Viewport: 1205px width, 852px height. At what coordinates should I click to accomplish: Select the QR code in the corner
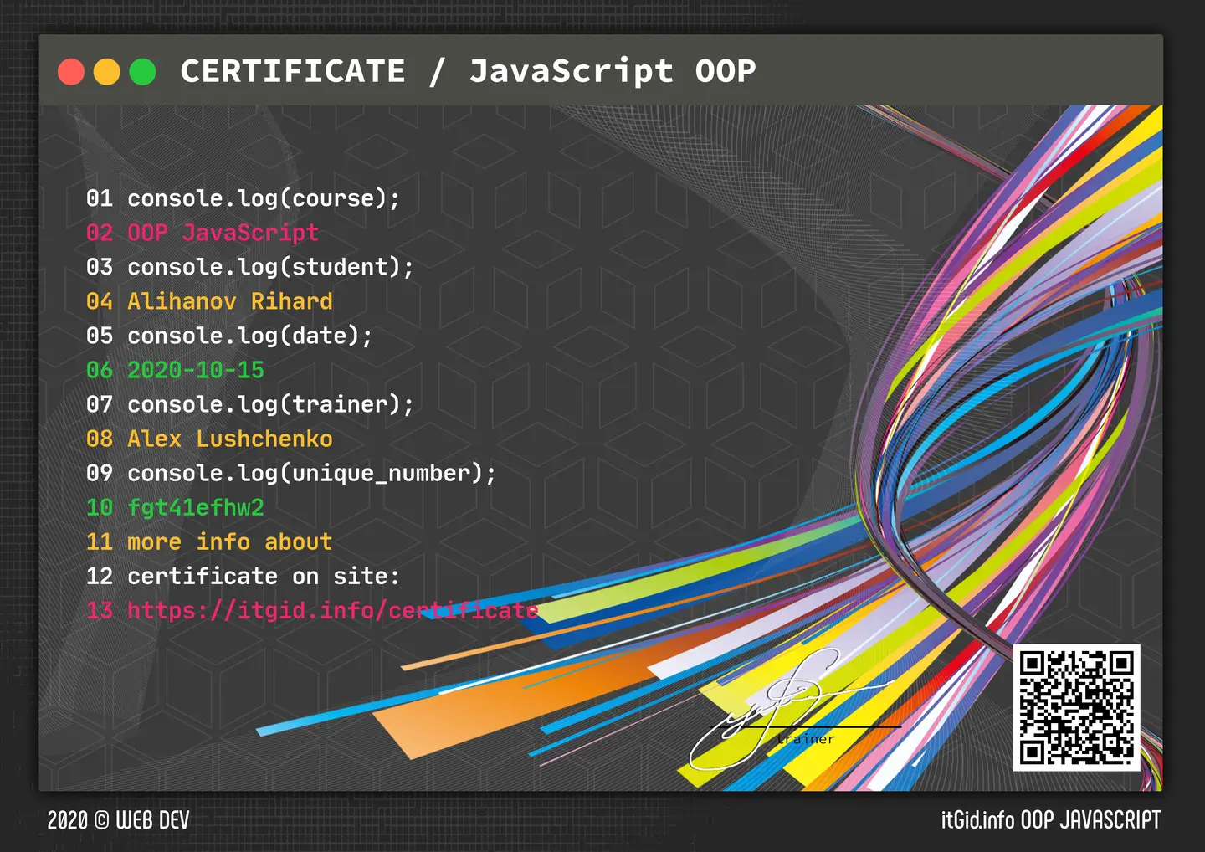click(x=1079, y=707)
